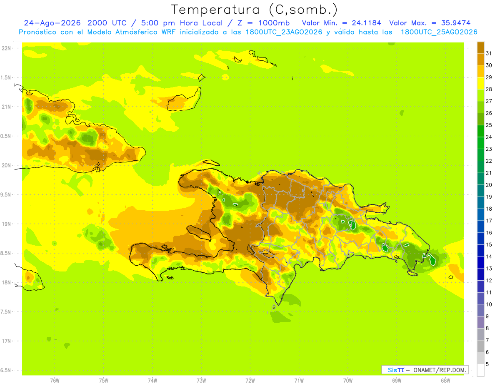Click the '17N' latitude label

pos(7,341)
